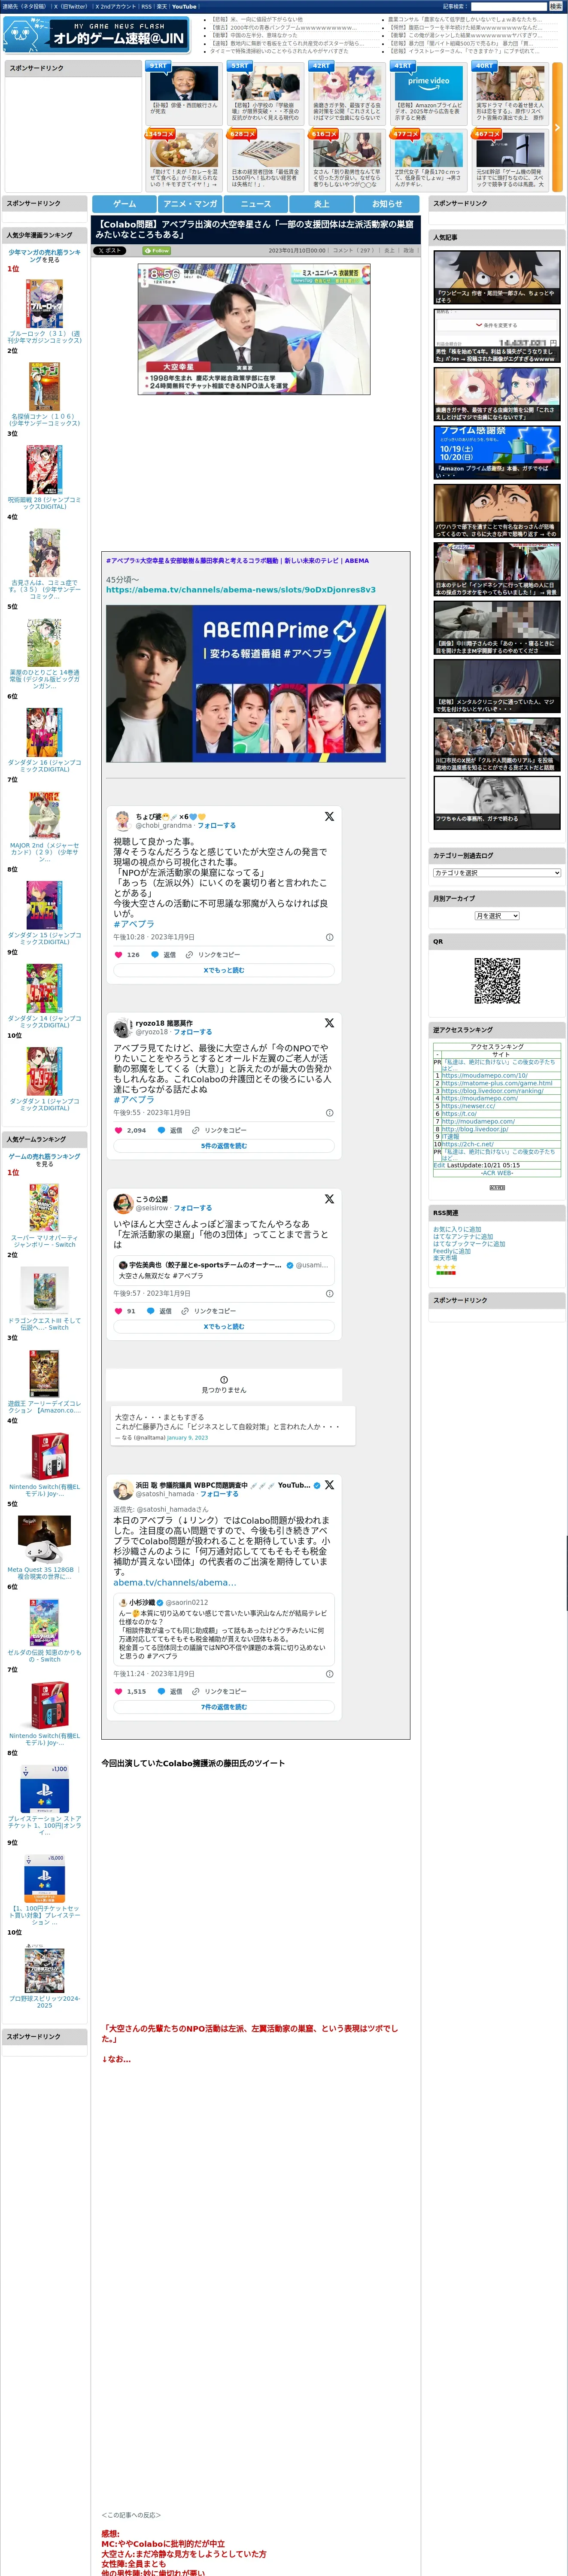This screenshot has width=568, height=2576.
Task: Copy link of the seisirow tweet
Action: click(x=209, y=1311)
